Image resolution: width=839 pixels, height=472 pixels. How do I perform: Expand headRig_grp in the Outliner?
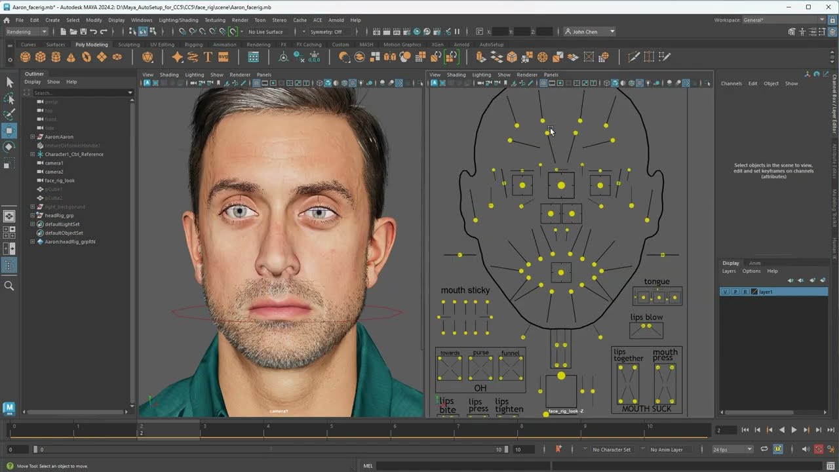[x=33, y=216]
